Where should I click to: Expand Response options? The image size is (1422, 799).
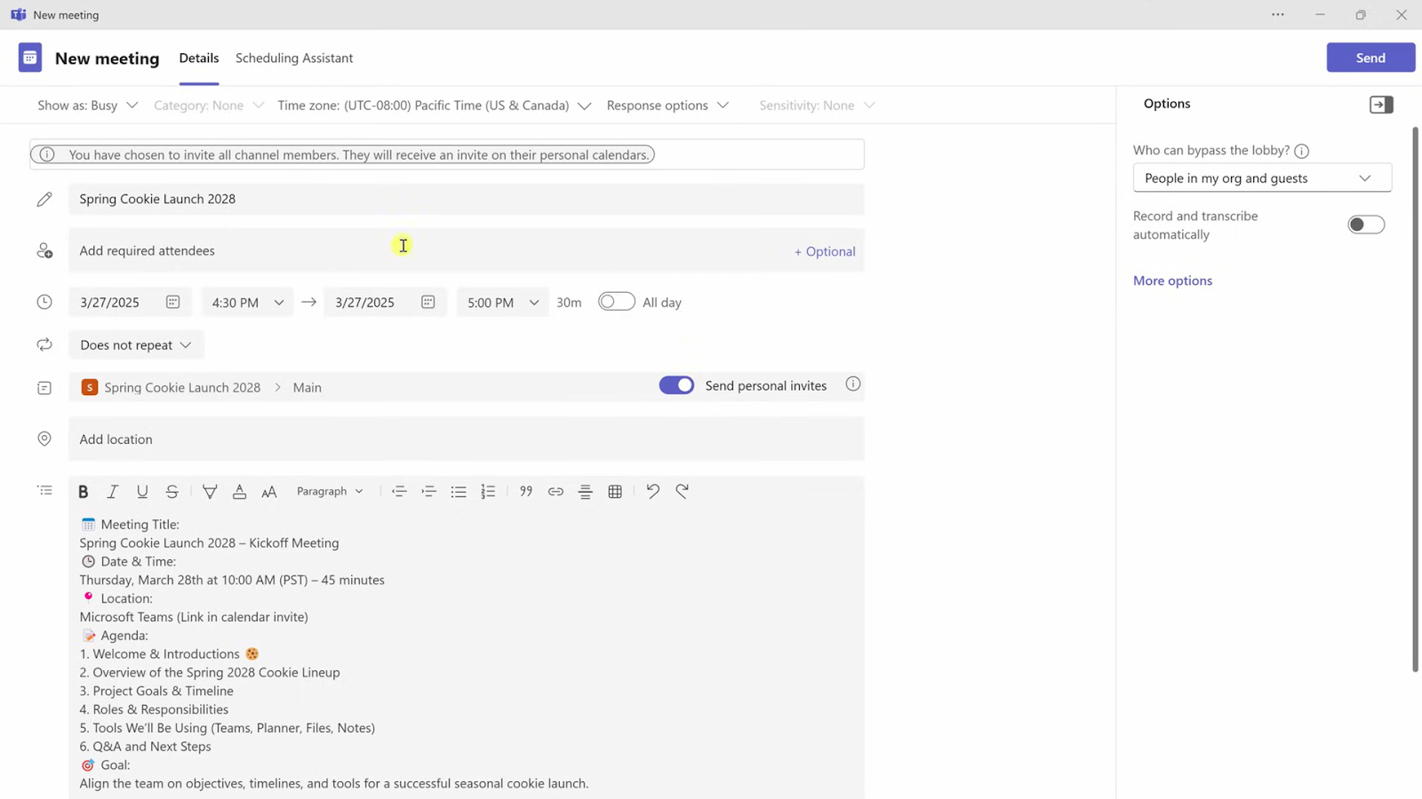pos(667,105)
